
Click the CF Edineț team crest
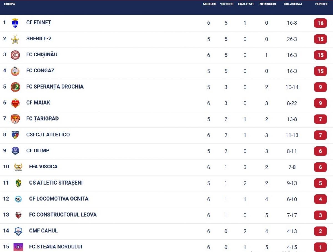pyautogui.click(x=15, y=23)
